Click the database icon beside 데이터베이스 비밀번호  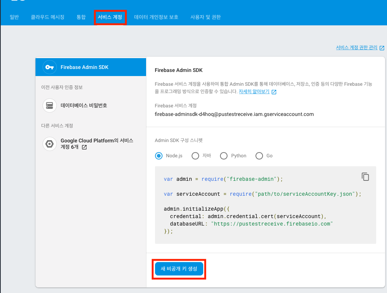pyautogui.click(x=50, y=105)
